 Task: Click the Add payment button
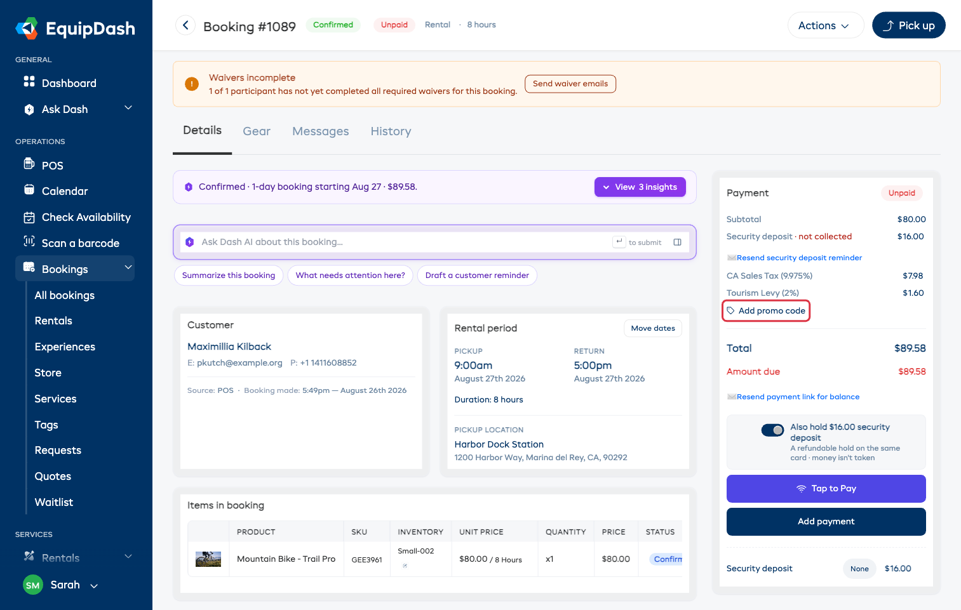pos(826,522)
